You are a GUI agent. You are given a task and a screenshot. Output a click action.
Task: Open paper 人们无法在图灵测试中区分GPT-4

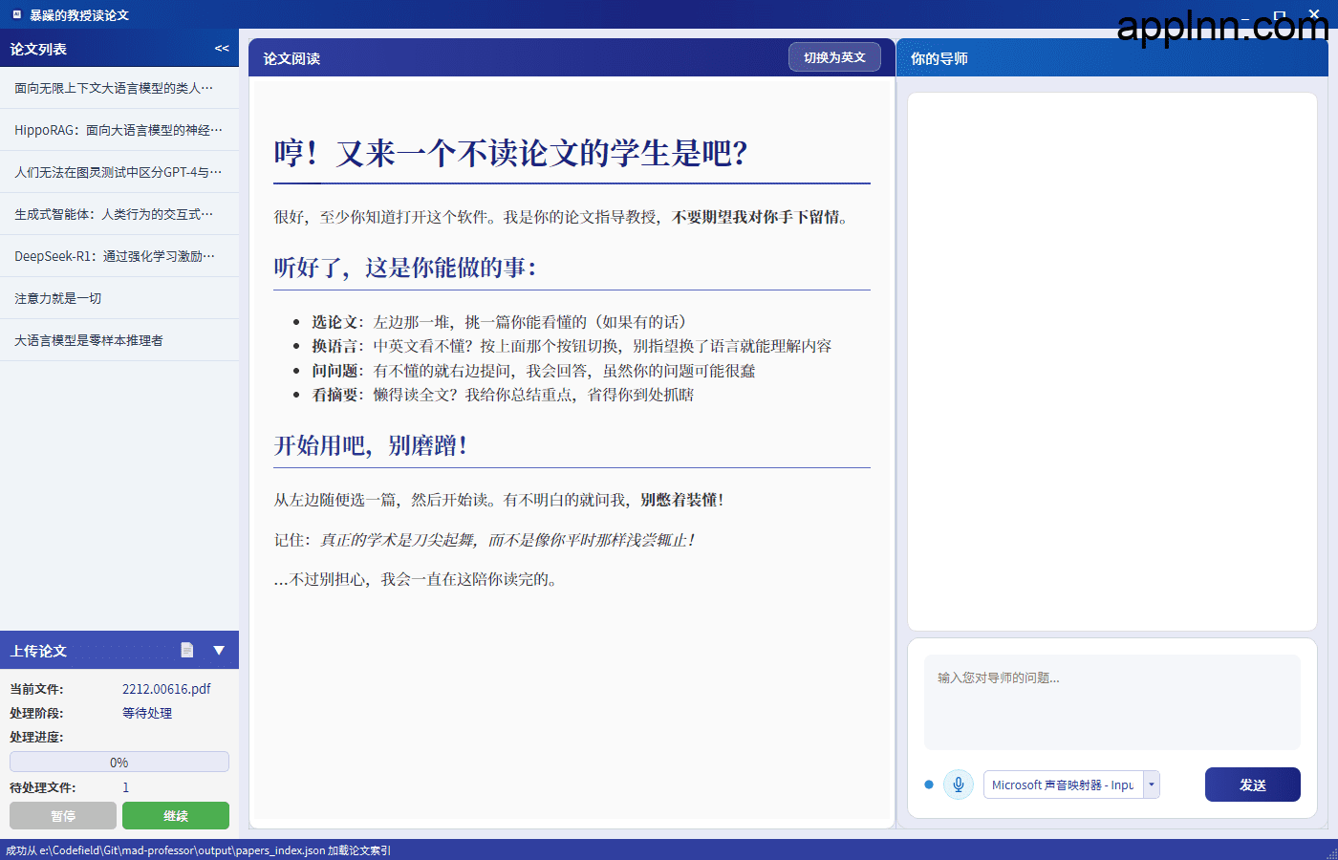pos(119,172)
